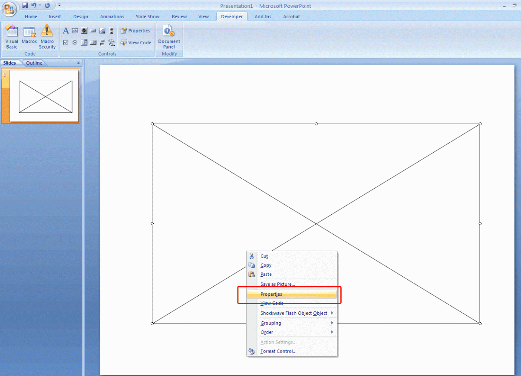521x376 pixels.
Task: Insert a Check Box control
Action: (x=66, y=42)
